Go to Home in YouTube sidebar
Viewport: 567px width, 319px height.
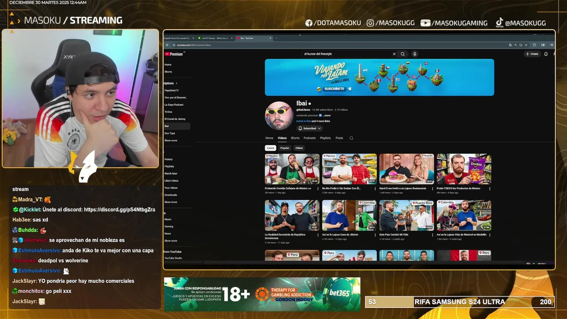(x=168, y=65)
